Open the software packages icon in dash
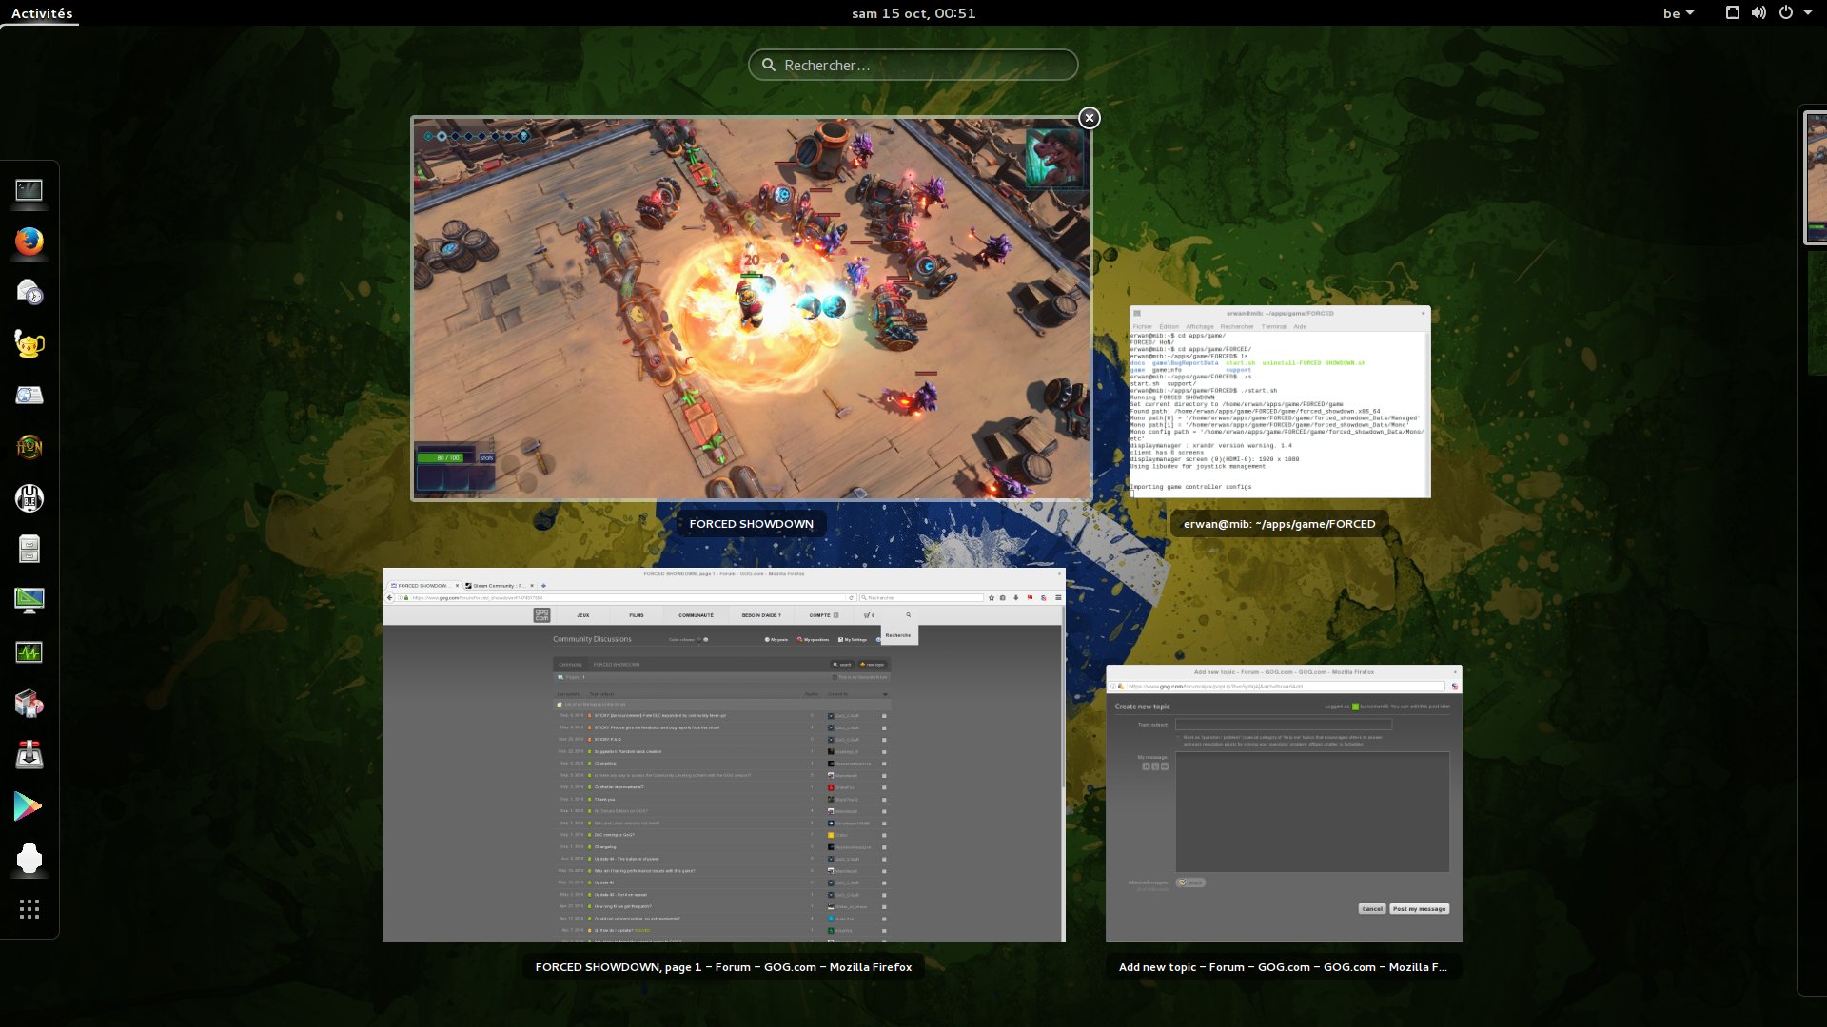 click(x=29, y=704)
